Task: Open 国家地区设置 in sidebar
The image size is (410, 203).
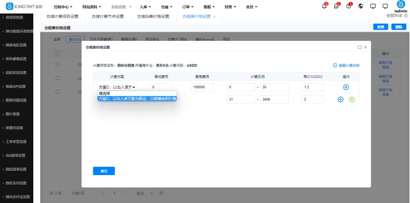Action: (17, 45)
